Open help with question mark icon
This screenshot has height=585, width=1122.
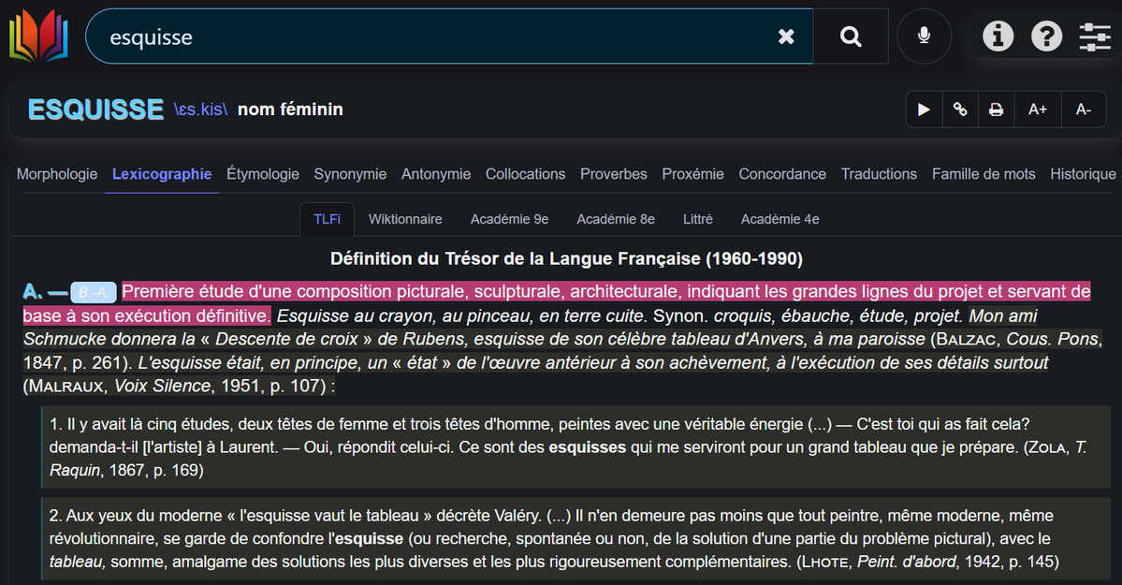[1046, 36]
